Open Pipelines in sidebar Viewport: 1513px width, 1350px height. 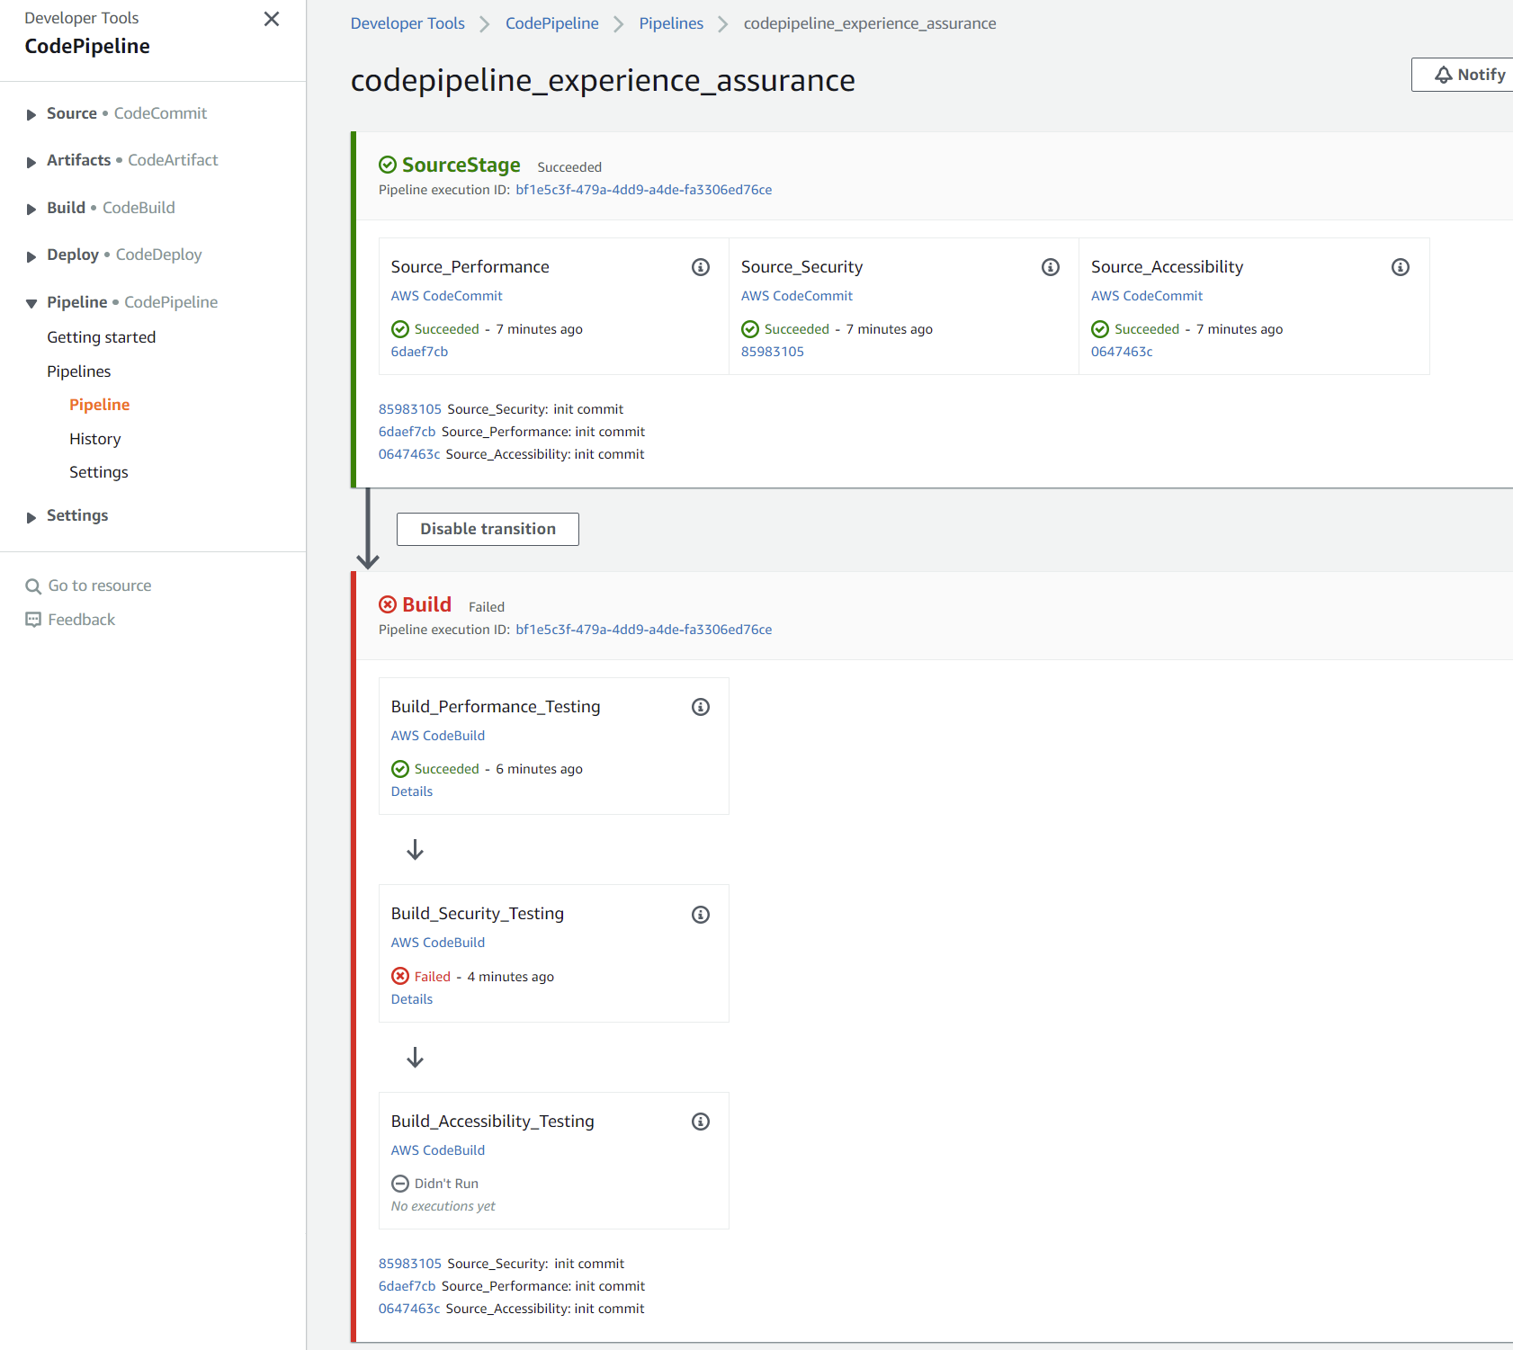(x=79, y=371)
